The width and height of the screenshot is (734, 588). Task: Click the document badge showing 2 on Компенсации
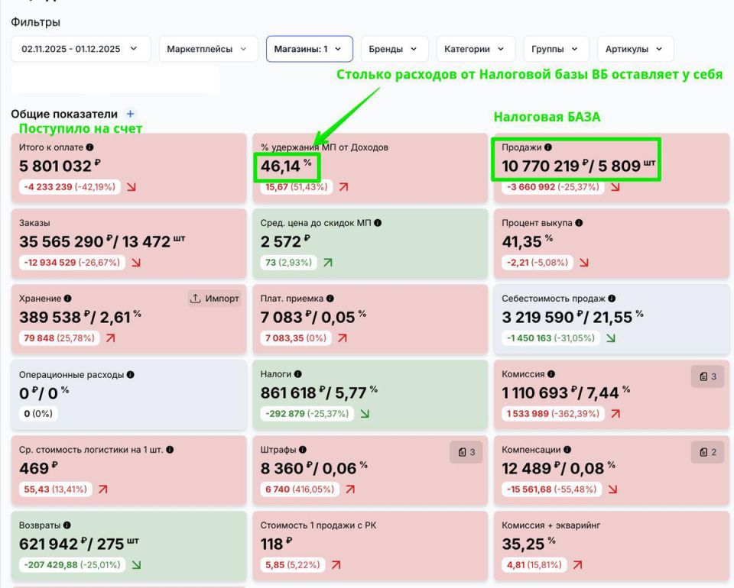click(706, 451)
